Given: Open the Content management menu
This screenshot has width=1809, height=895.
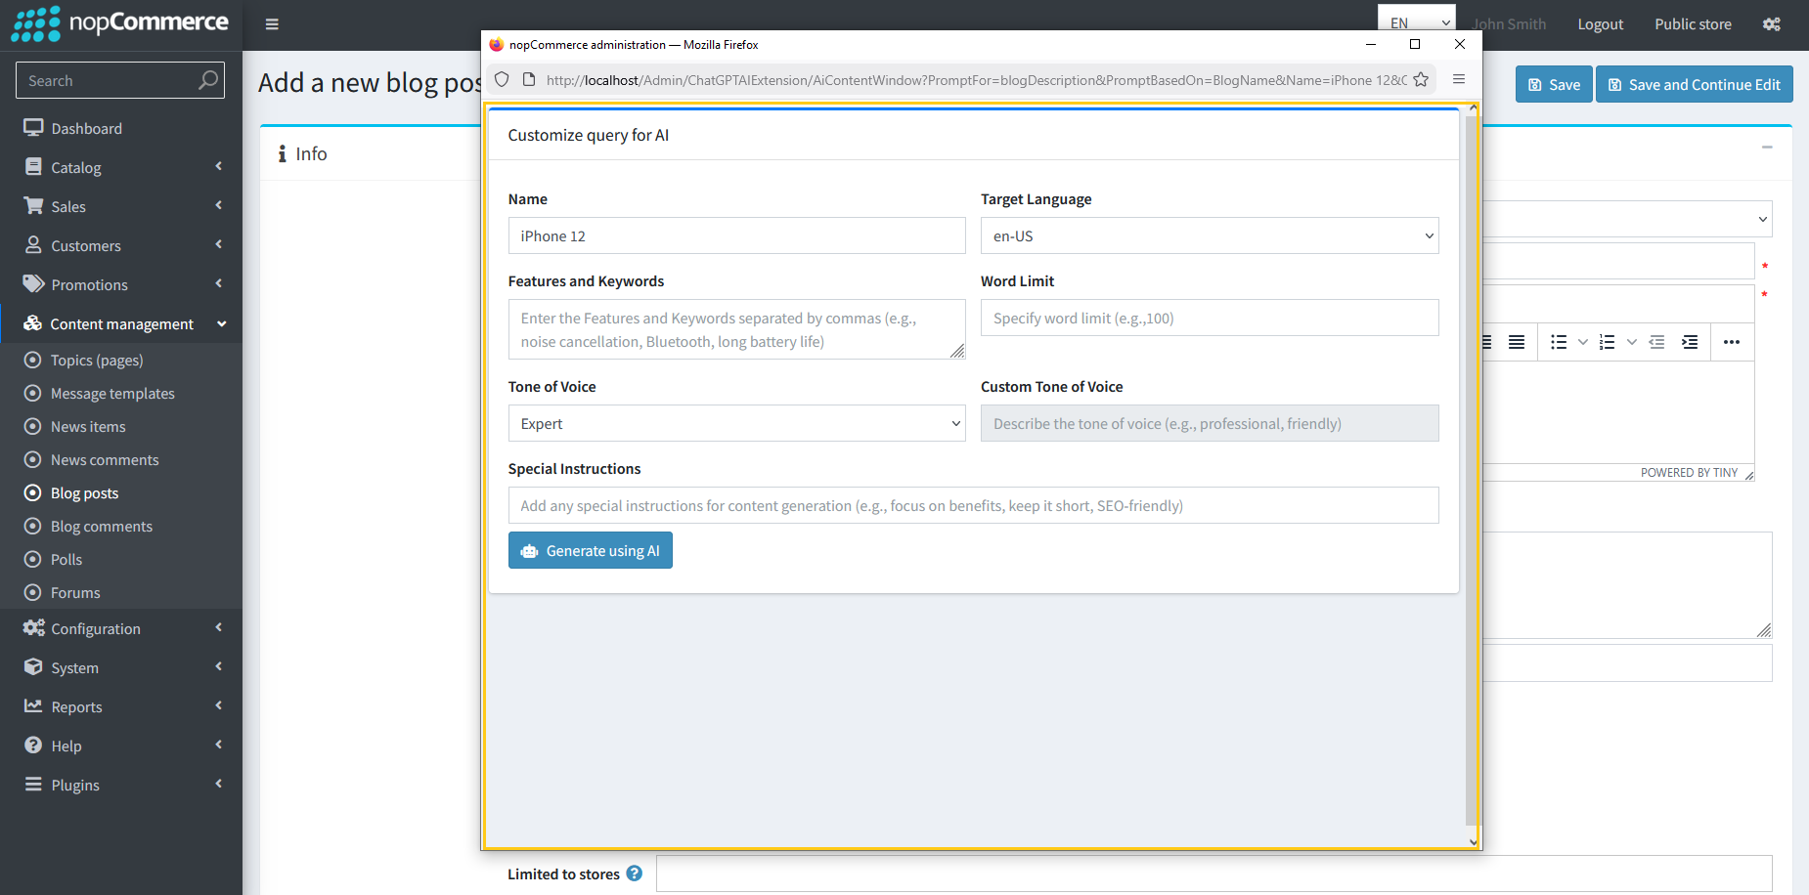Looking at the screenshot, I should pyautogui.click(x=121, y=323).
